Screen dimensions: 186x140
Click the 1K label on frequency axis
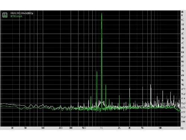point(102,128)
